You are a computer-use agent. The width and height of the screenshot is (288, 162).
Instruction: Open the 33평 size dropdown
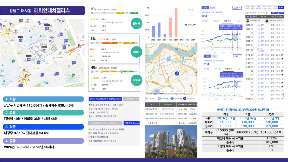[x=237, y=8]
